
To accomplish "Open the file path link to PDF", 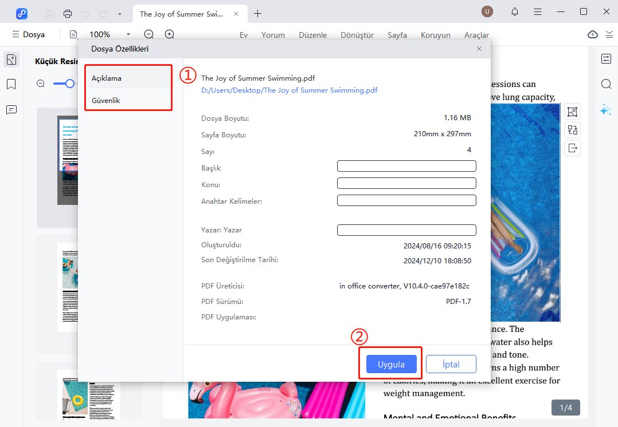I will click(x=289, y=90).
